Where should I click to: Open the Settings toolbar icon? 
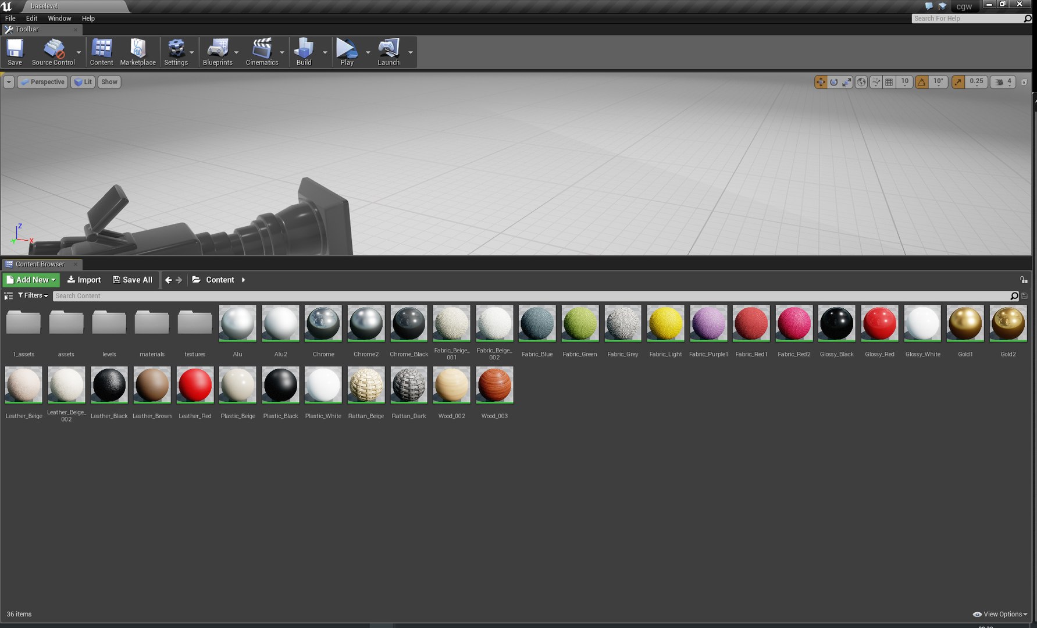point(176,52)
